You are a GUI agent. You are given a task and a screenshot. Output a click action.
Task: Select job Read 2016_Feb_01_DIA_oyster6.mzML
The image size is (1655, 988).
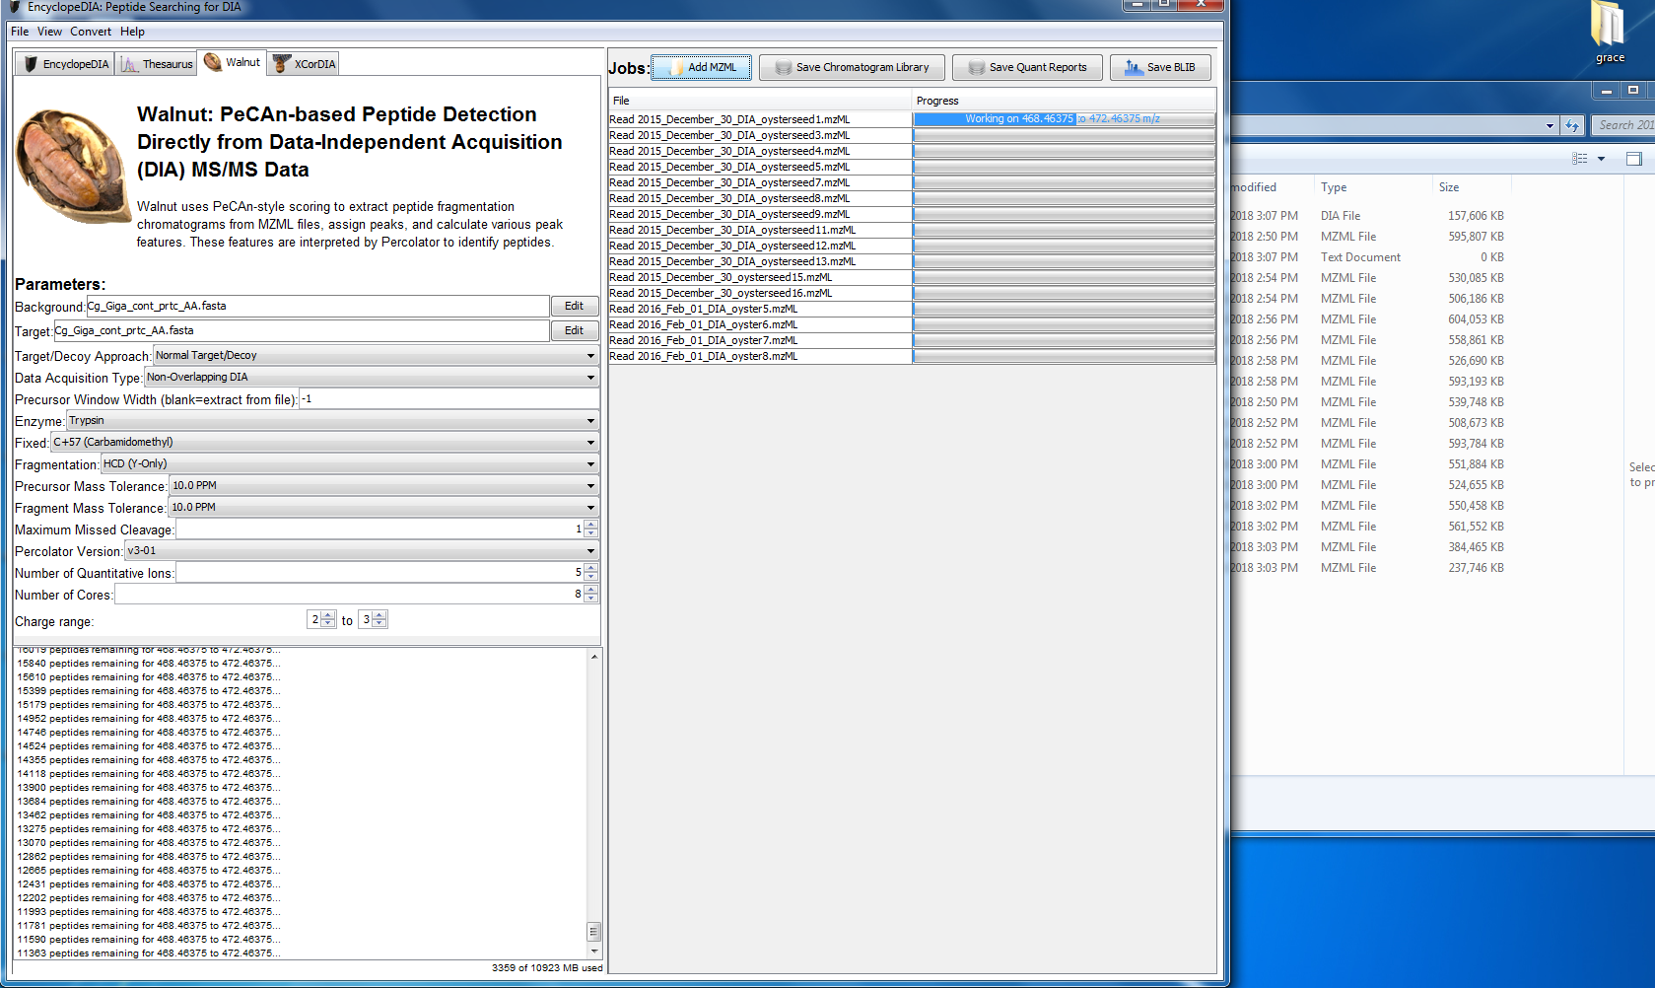[x=759, y=324]
